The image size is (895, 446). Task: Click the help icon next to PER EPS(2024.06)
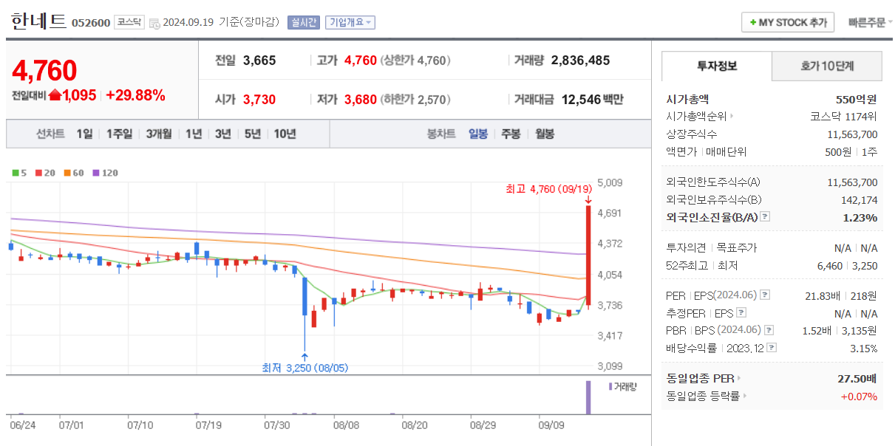point(765,295)
